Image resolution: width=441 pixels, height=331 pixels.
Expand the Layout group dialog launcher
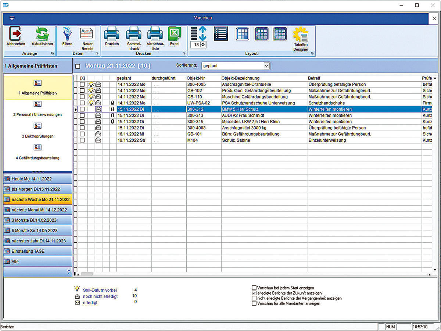coord(312,54)
